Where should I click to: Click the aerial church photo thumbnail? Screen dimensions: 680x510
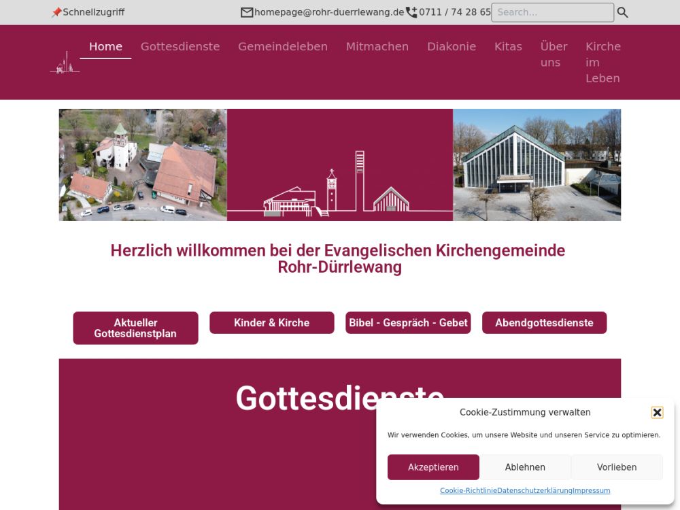143,165
